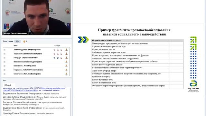Click the row handle icon for Винокурова Ольга Владимировна
The width and height of the screenshot is (206, 116).
pyautogui.click(x=5, y=62)
